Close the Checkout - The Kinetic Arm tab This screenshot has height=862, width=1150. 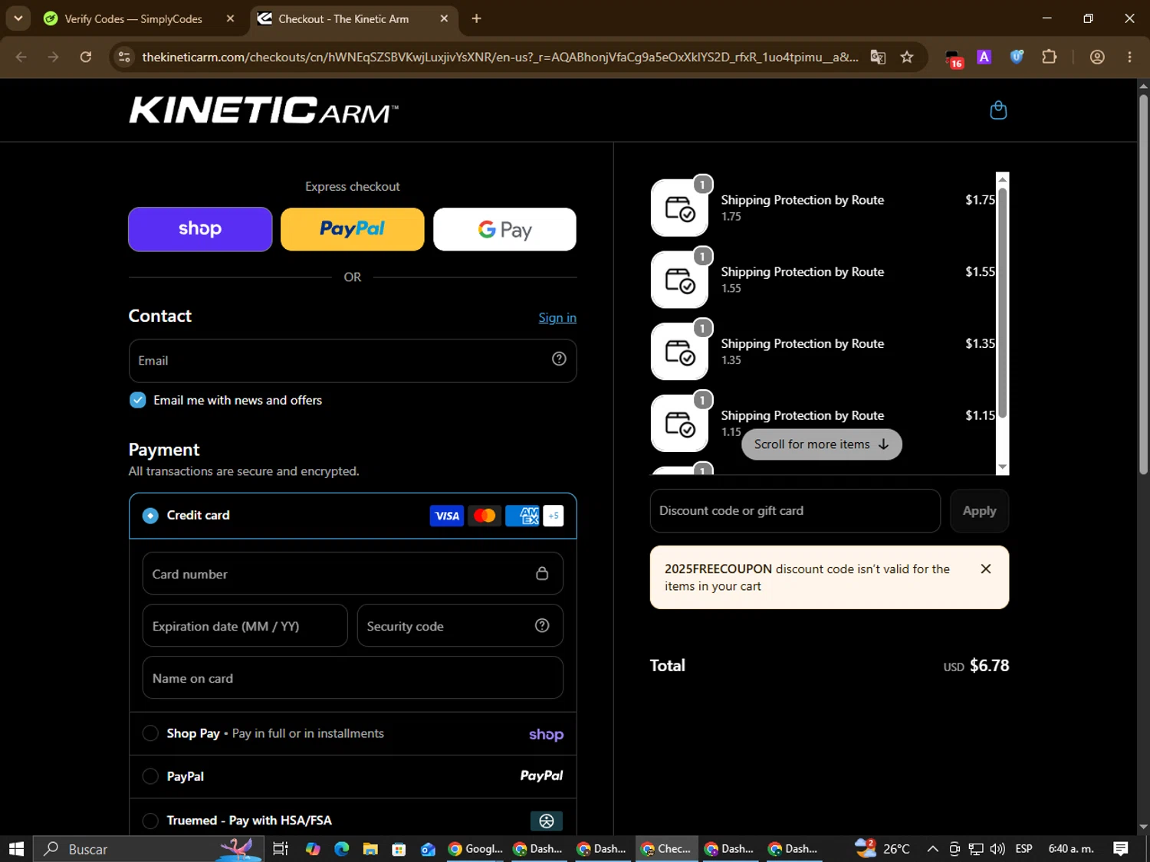pyautogui.click(x=444, y=18)
